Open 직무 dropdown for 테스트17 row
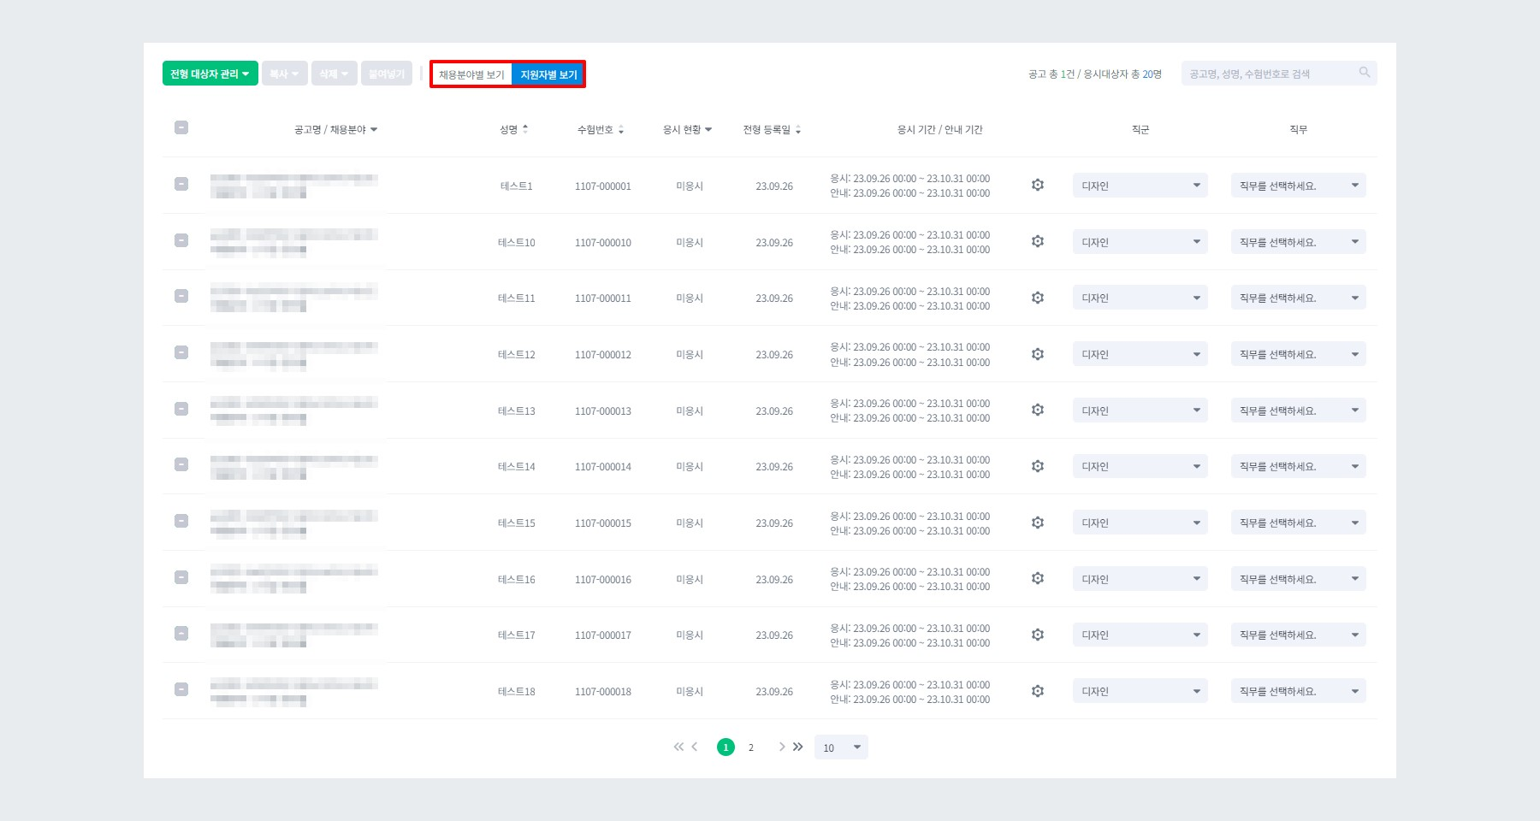Viewport: 1540px width, 821px height. click(x=1299, y=635)
